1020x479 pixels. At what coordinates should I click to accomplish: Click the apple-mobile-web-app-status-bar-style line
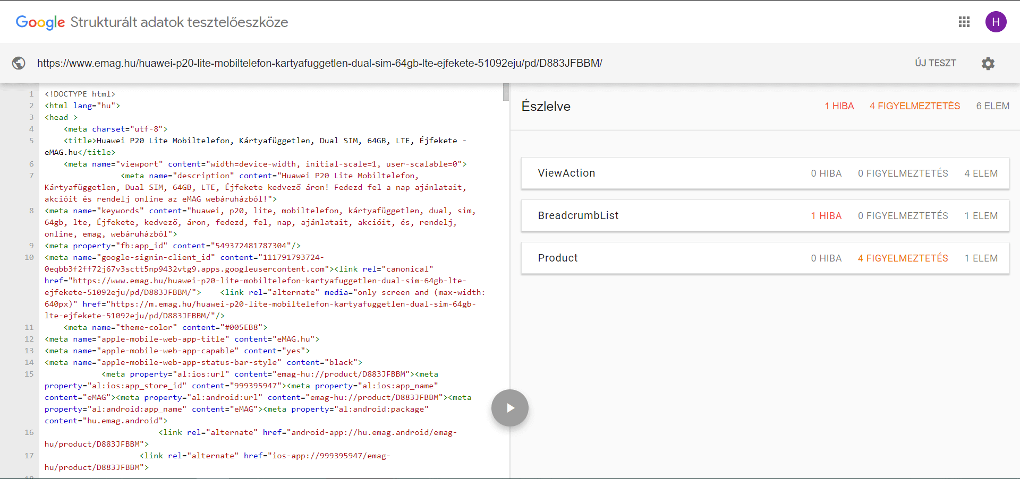tap(203, 362)
